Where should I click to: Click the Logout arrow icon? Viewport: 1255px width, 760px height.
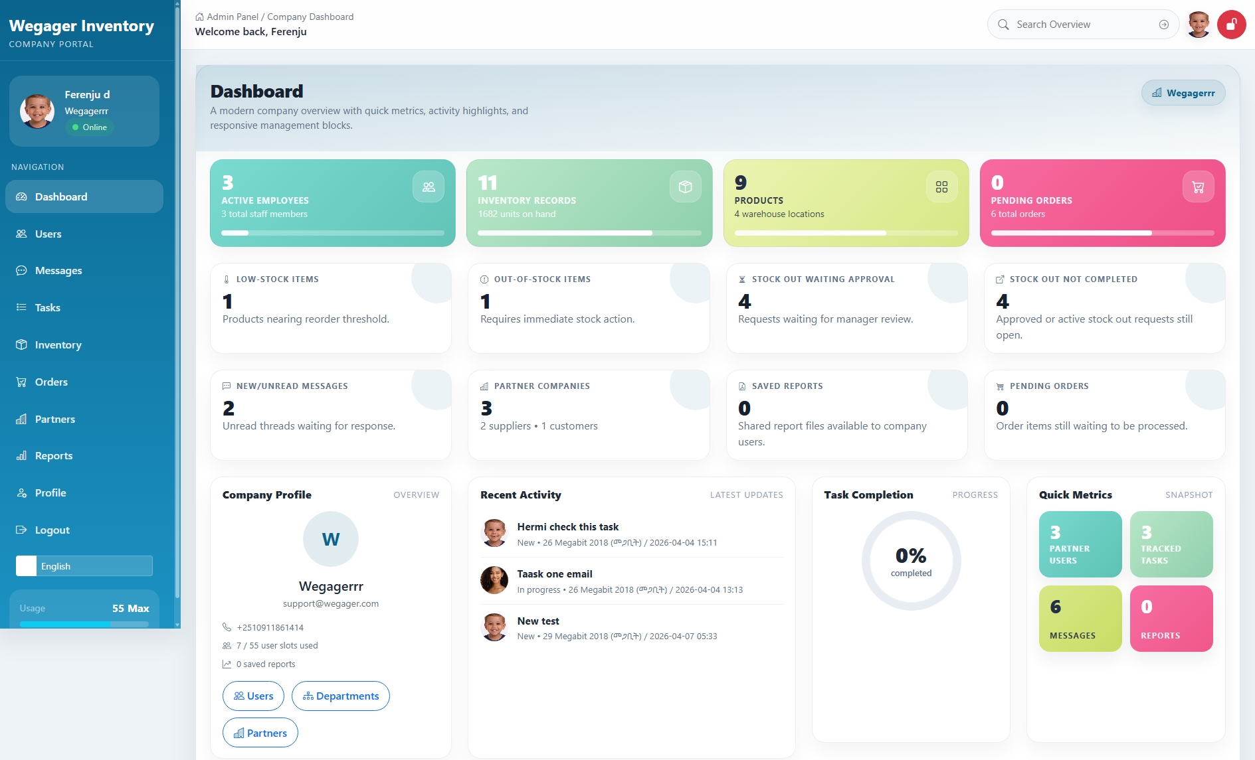[x=22, y=530]
